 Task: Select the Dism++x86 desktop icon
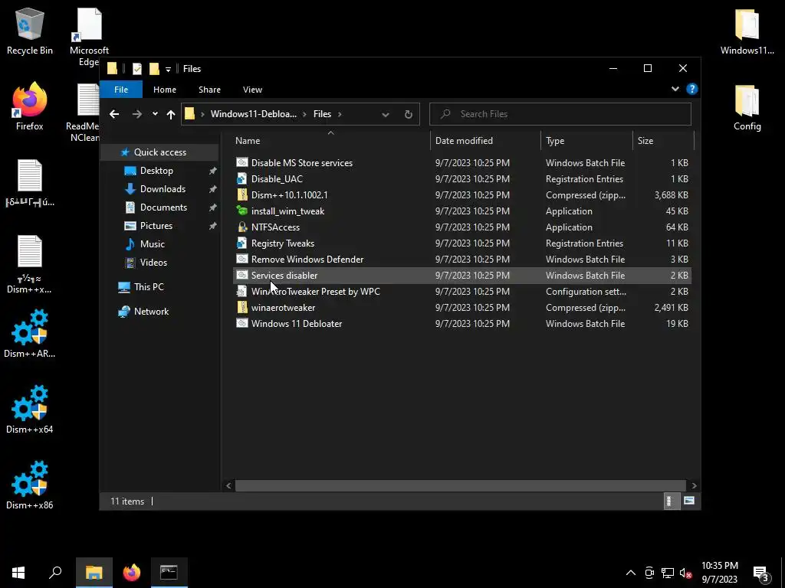coord(30,485)
